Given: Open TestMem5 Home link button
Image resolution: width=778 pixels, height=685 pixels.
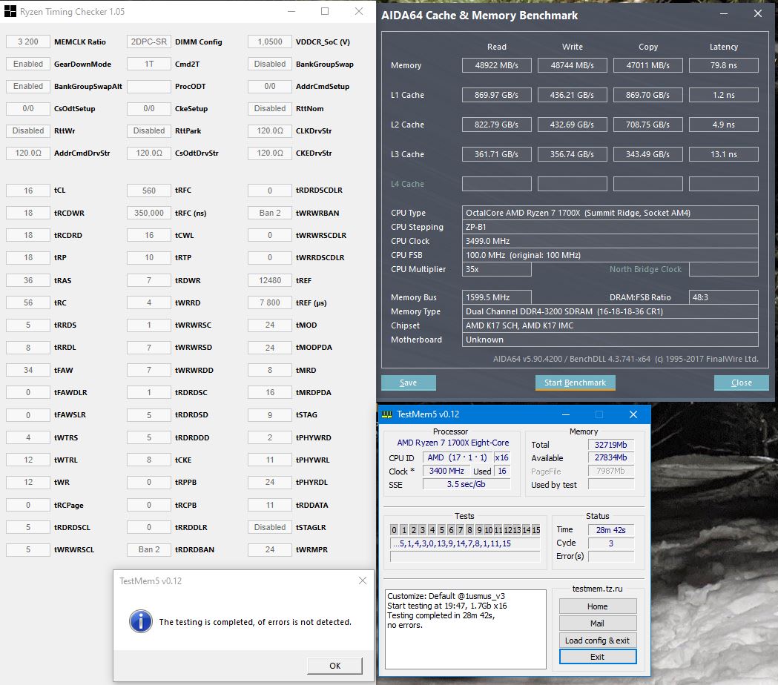Looking at the screenshot, I should (x=597, y=606).
